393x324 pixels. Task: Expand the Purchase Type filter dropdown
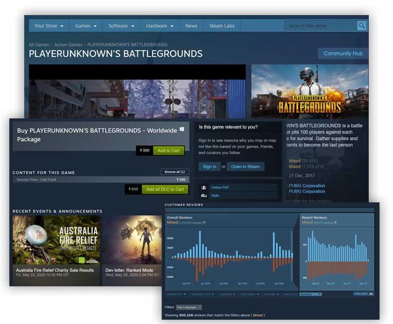click(x=202, y=294)
